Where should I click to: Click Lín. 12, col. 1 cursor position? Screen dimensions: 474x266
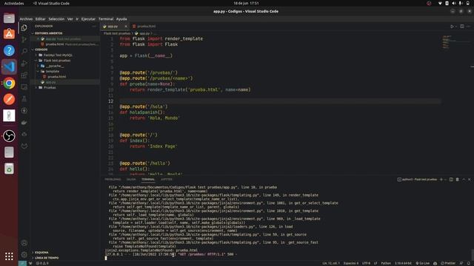[331, 263]
